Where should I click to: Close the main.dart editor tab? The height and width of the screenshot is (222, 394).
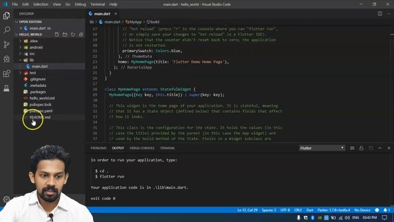pyautogui.click(x=116, y=14)
